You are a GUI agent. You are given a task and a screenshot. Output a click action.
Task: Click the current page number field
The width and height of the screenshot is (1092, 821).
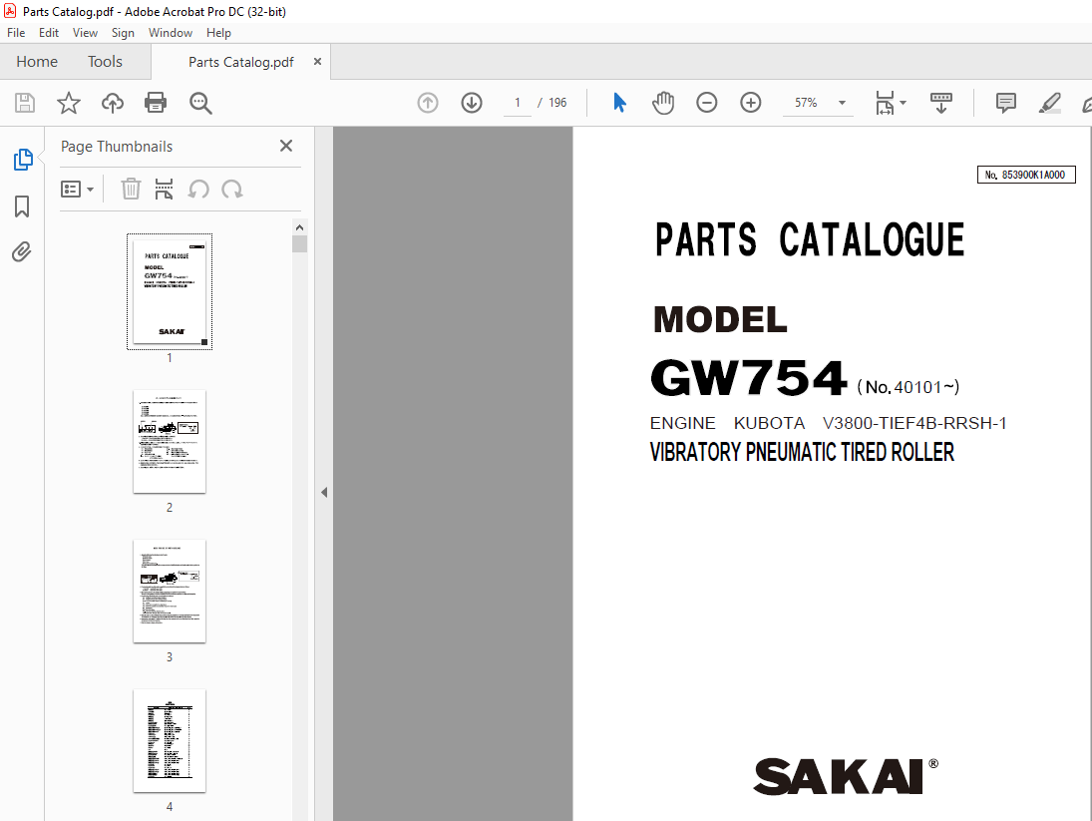(x=518, y=103)
